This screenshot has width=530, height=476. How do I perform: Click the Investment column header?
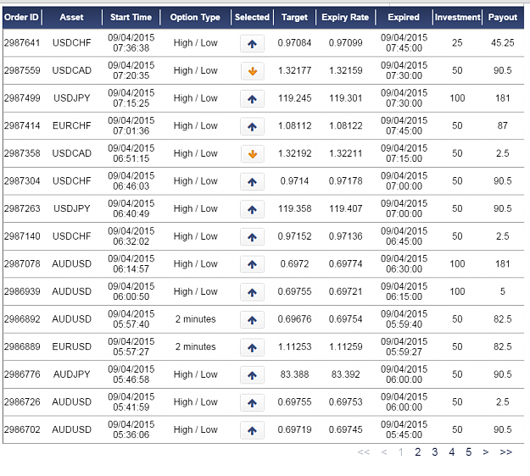coord(458,17)
